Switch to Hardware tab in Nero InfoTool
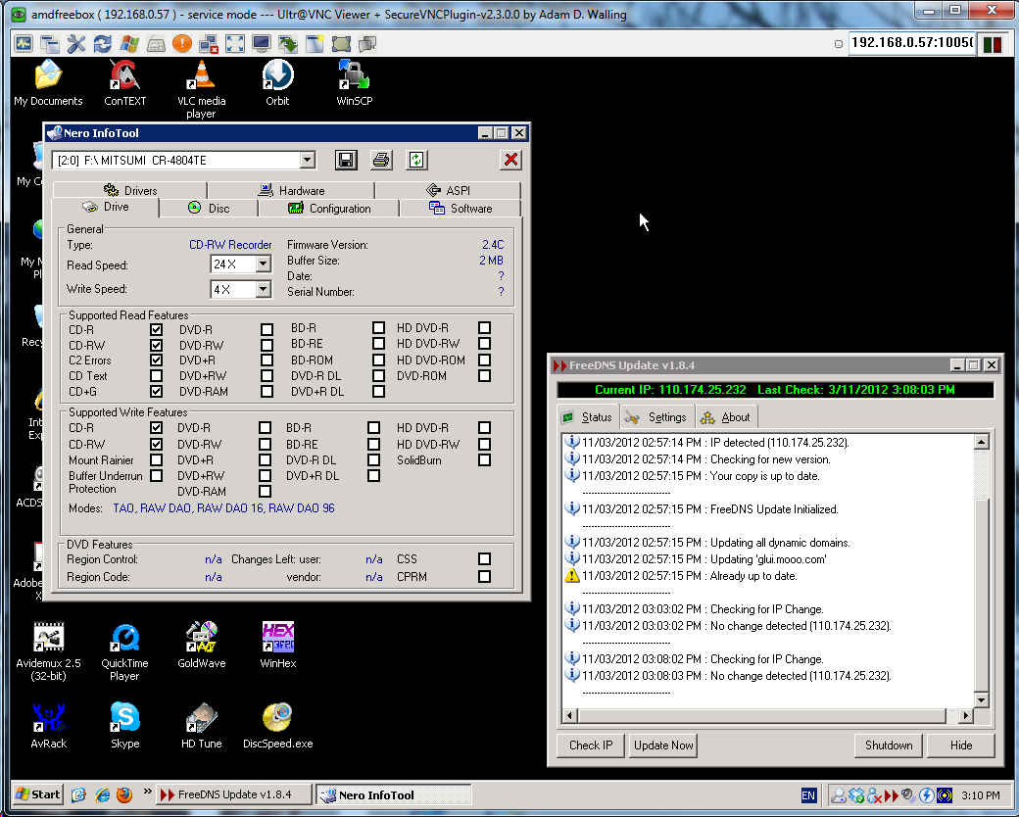This screenshot has width=1019, height=817. pos(291,190)
